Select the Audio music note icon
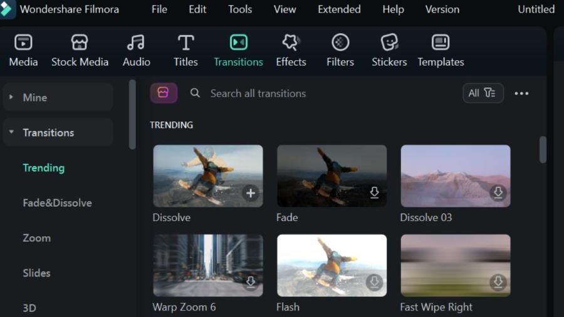The height and width of the screenshot is (317, 564). point(136,43)
